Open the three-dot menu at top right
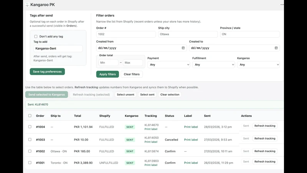The image size is (307, 173). tap(282, 5)
